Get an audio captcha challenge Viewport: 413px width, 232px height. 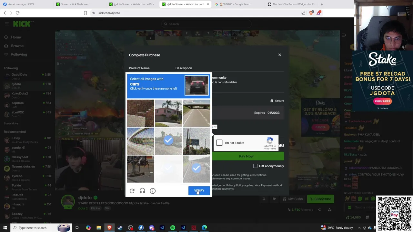click(x=142, y=191)
